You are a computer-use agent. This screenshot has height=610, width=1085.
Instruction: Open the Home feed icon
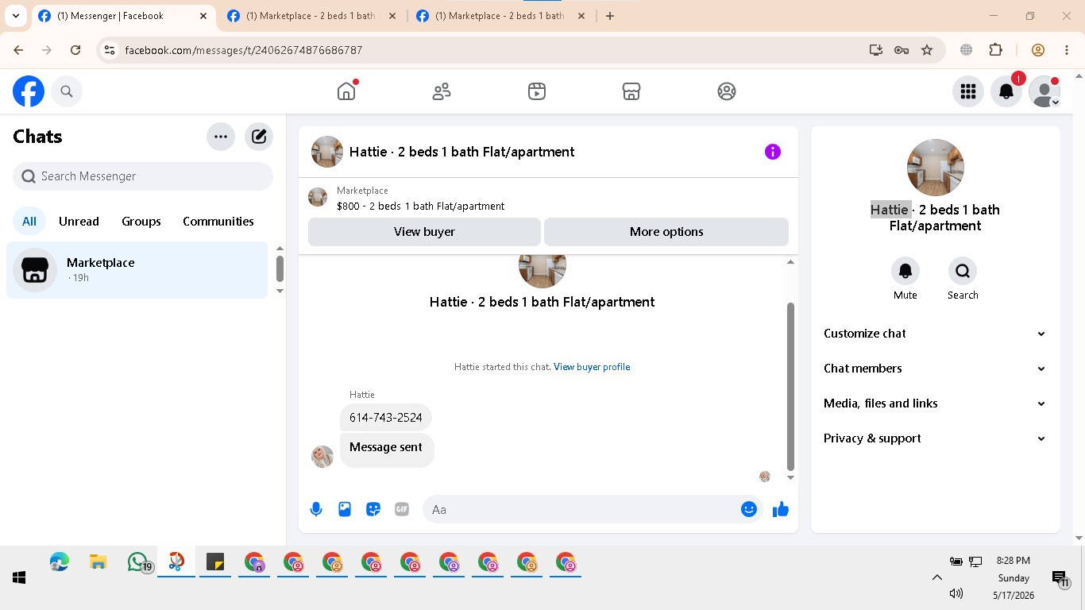click(x=346, y=91)
